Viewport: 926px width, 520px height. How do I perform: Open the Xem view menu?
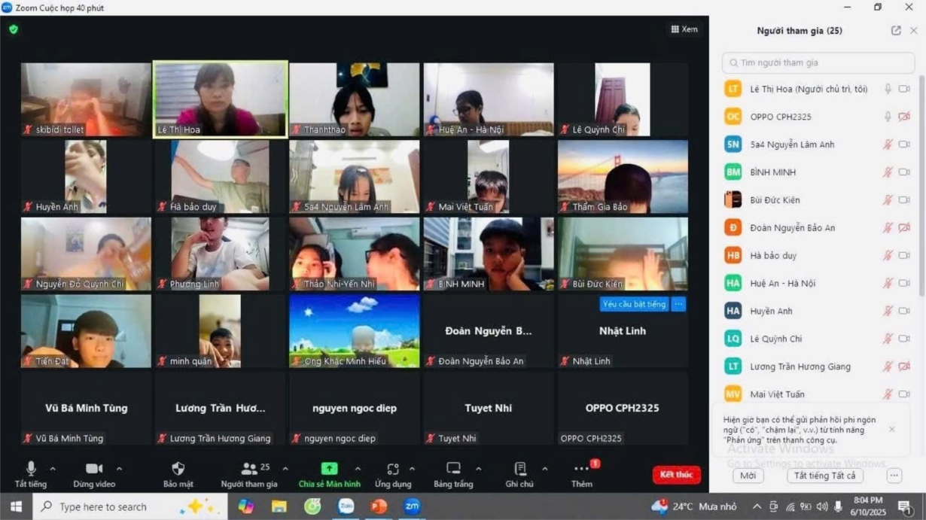[x=684, y=29]
